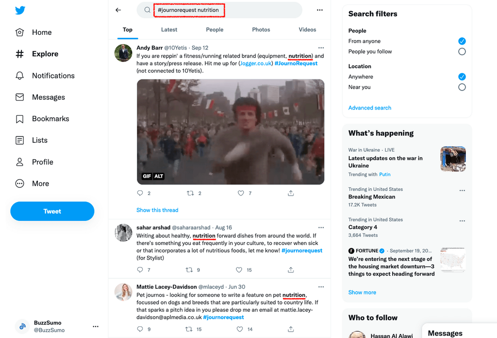Switch to the Photos tab

coord(261,30)
